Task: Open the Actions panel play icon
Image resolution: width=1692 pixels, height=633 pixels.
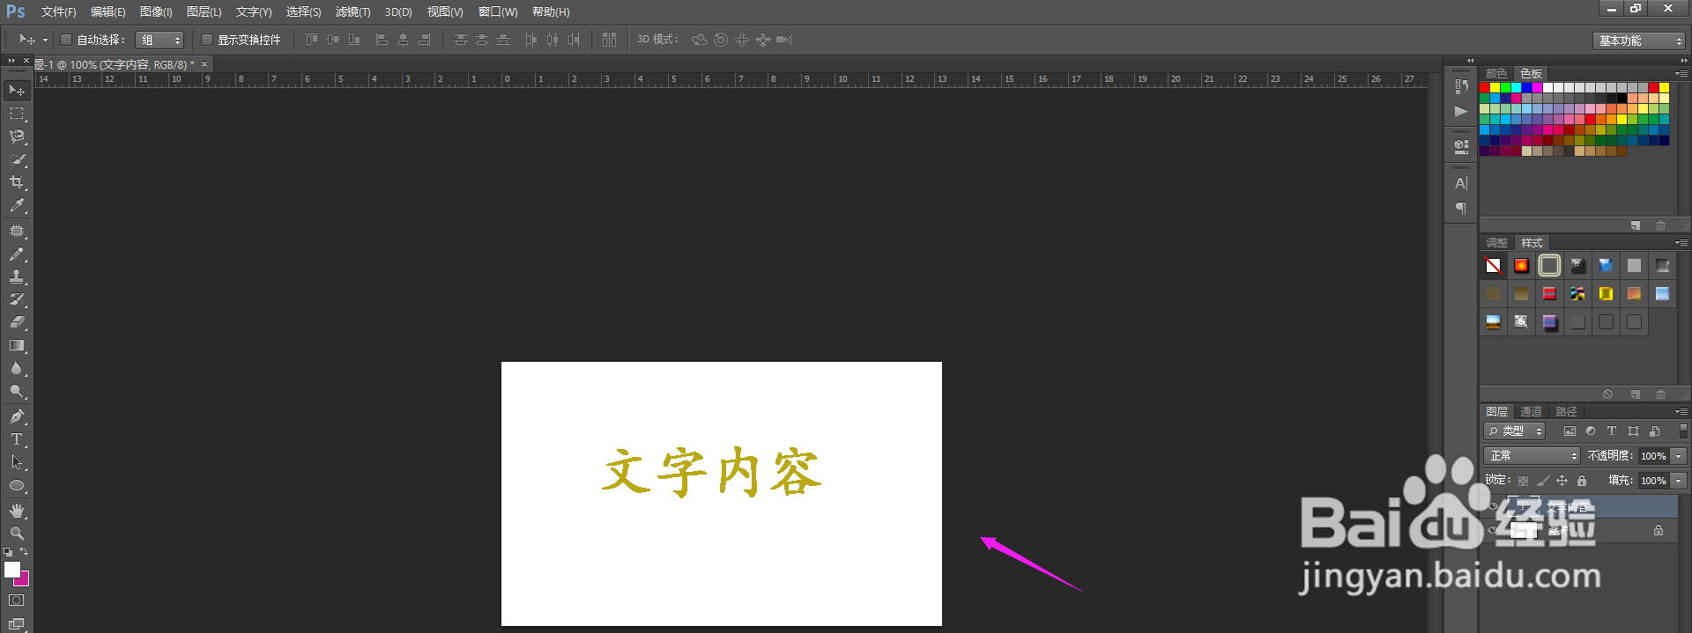Action: (x=1461, y=111)
